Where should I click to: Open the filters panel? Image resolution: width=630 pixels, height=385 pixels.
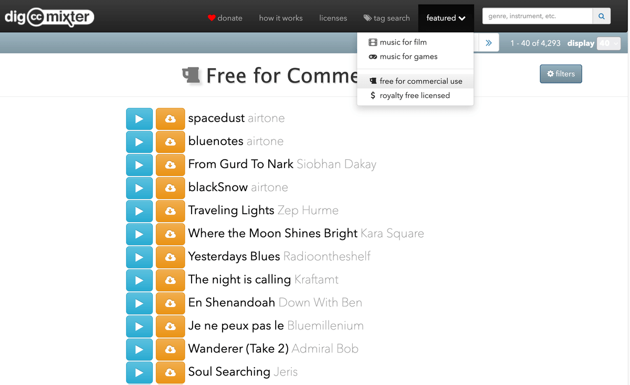[x=561, y=74]
